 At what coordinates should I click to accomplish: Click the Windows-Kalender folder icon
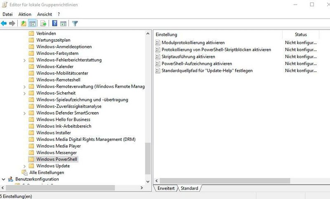31,66
